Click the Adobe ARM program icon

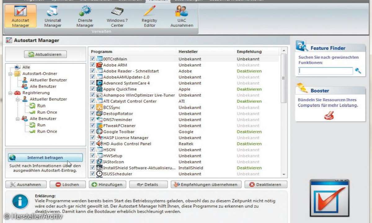(x=99, y=65)
